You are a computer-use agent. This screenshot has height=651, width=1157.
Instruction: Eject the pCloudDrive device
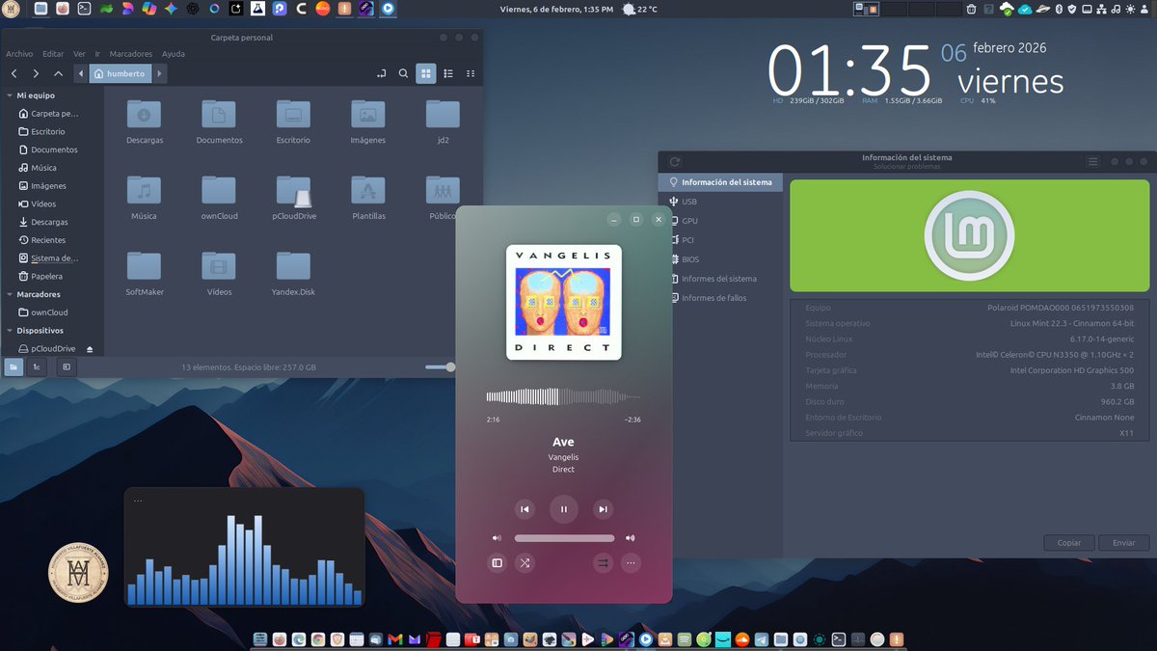[x=91, y=348]
